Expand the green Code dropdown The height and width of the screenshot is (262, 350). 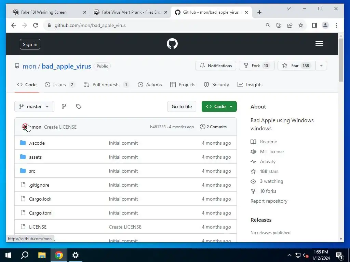pyautogui.click(x=219, y=106)
